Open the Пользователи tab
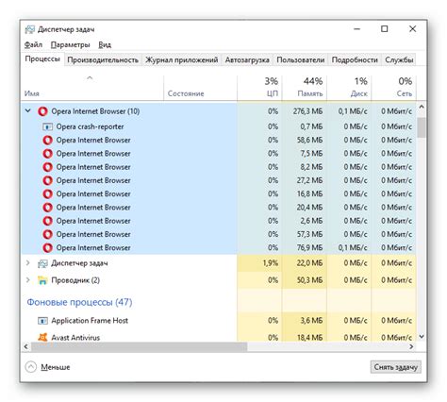 tap(301, 59)
